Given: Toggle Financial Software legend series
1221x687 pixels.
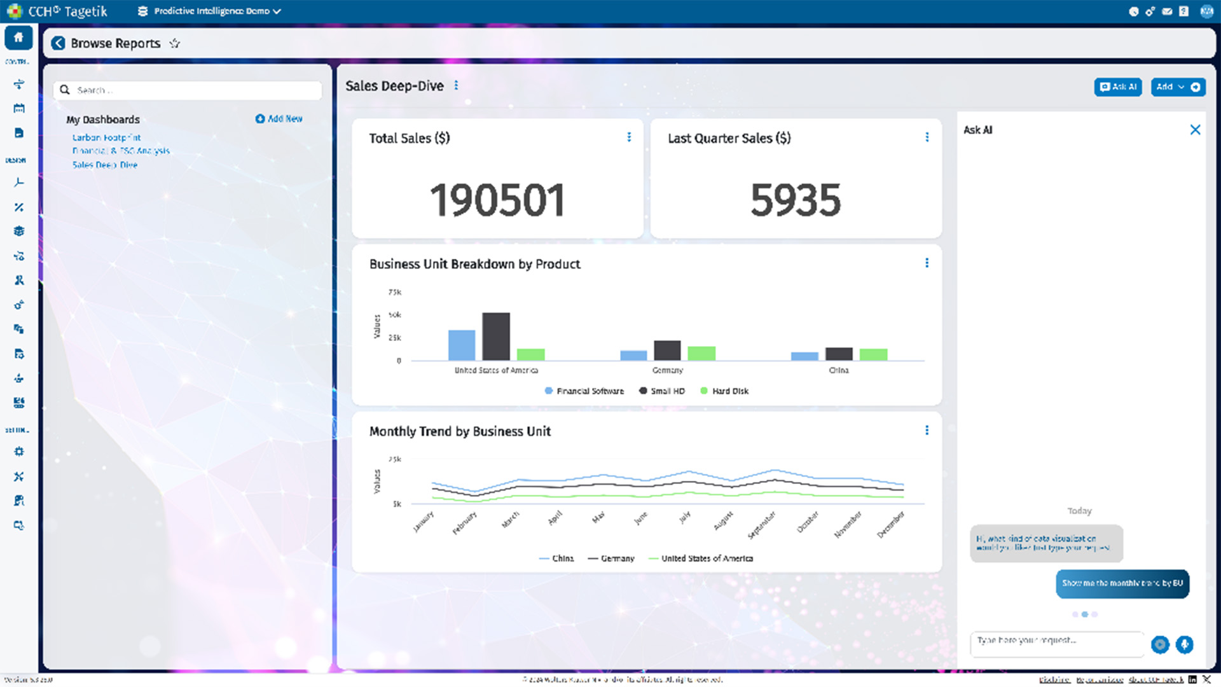Looking at the screenshot, I should (x=584, y=391).
